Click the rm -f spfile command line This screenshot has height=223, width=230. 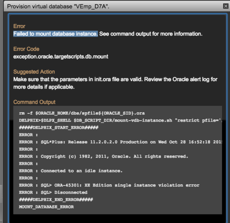82,113
